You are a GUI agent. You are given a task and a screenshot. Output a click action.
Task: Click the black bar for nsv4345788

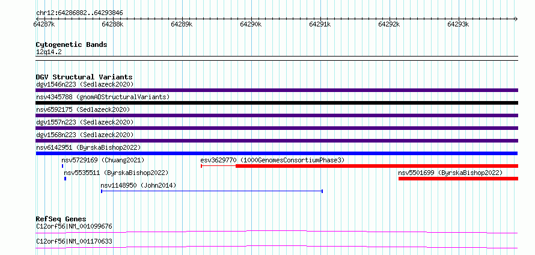(x=277, y=103)
